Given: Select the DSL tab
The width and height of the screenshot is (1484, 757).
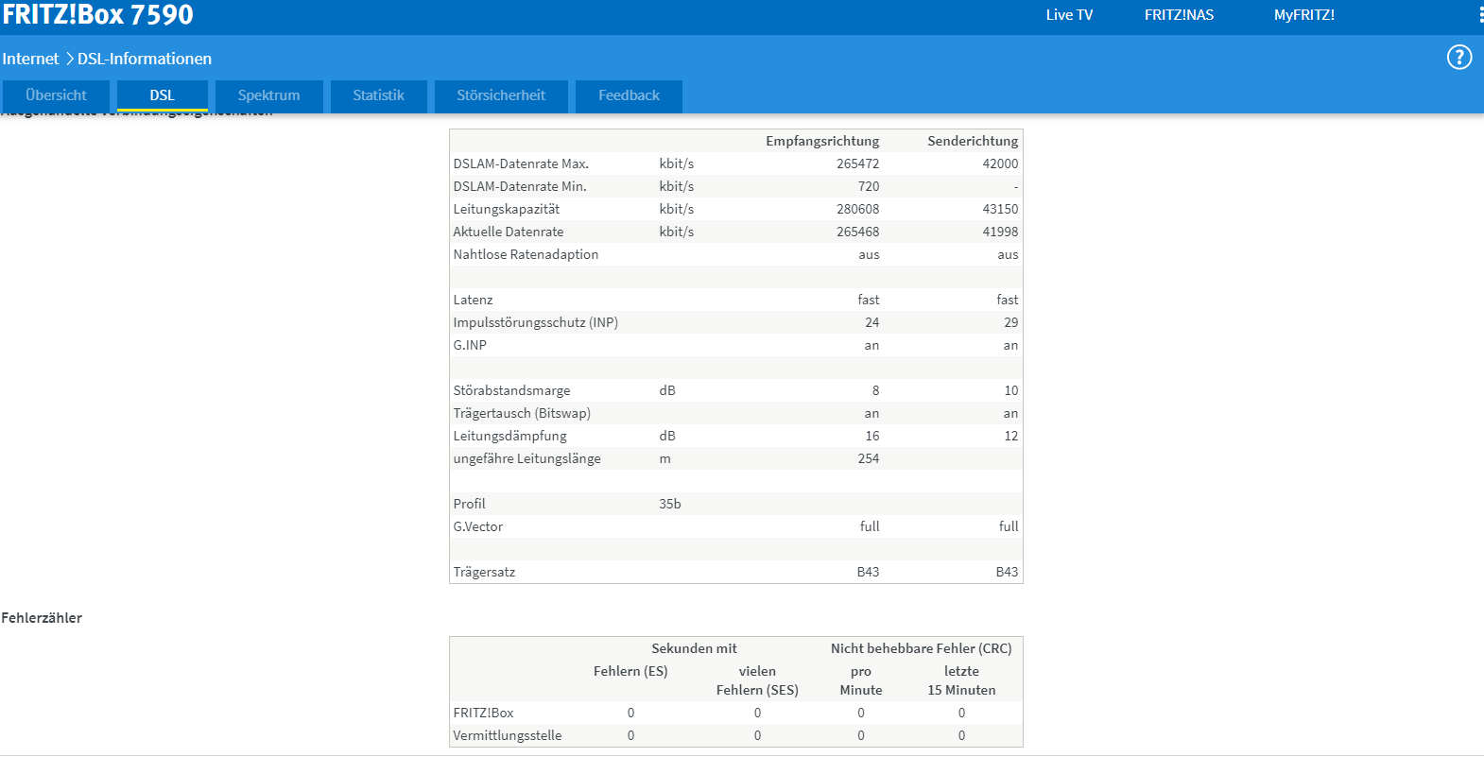Looking at the screenshot, I should point(163,95).
